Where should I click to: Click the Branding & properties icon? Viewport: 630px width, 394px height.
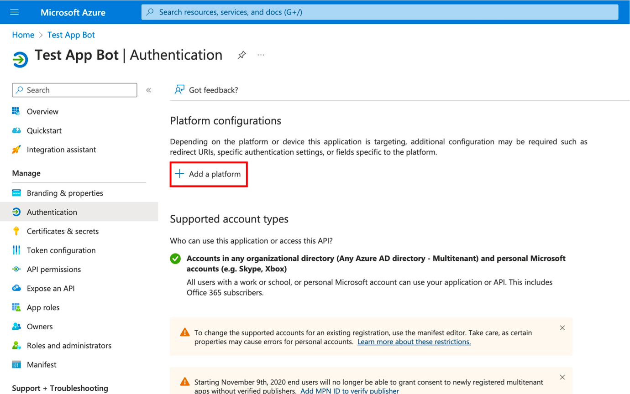click(x=16, y=193)
